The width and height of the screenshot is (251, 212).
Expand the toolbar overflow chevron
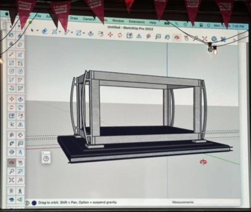(x=235, y=40)
